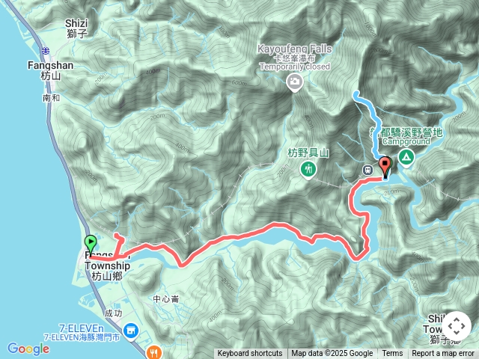Click the 枋野員山 hiking icon
The height and width of the screenshot is (359, 479).
tap(308, 170)
